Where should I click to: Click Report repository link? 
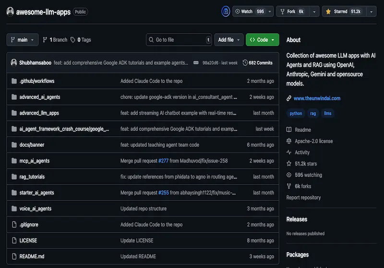coord(303,198)
